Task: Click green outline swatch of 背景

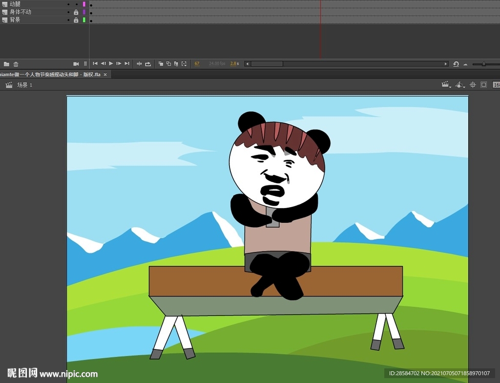Action: click(84, 20)
